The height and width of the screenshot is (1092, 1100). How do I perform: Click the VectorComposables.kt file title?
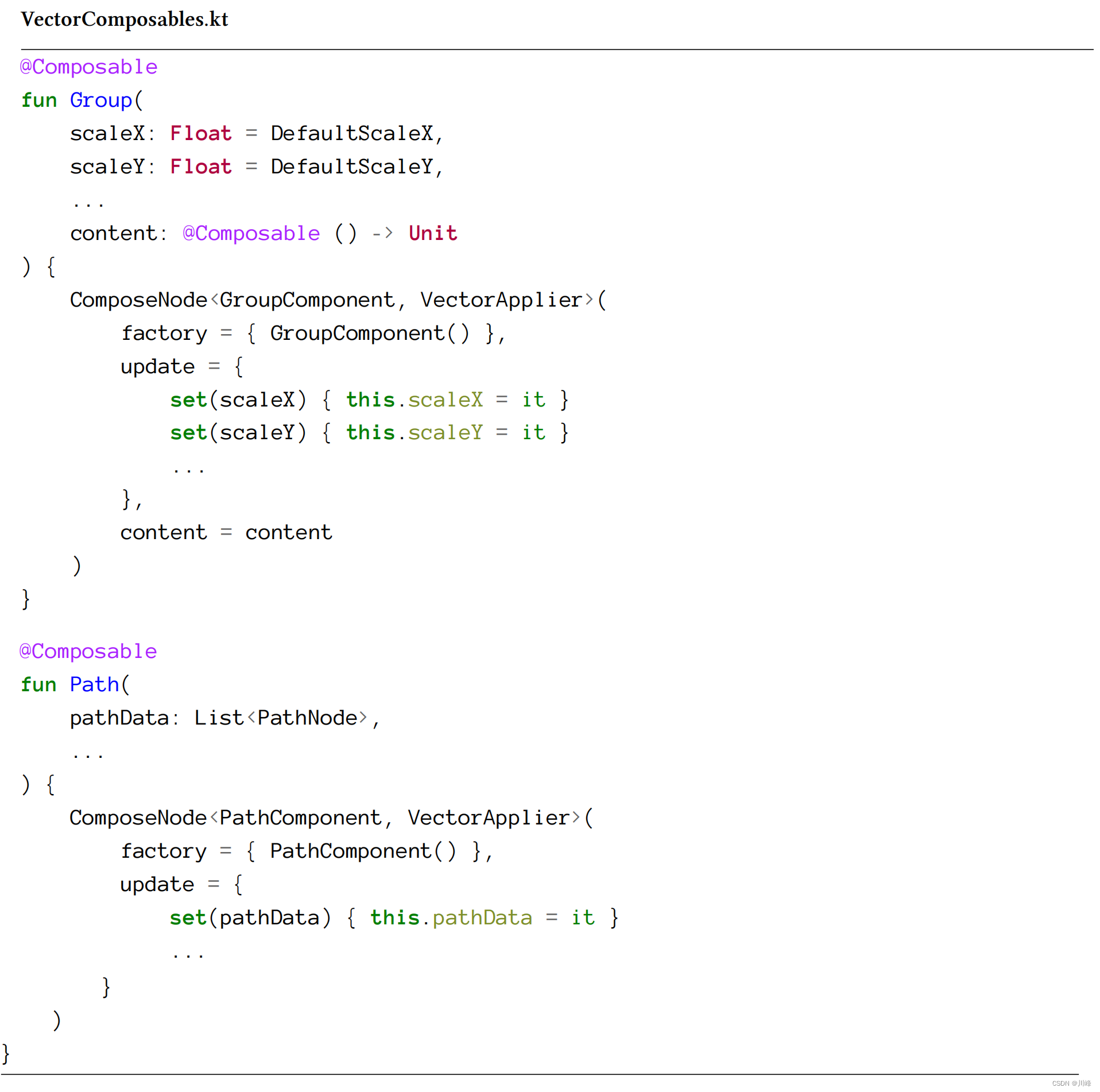tap(125, 20)
